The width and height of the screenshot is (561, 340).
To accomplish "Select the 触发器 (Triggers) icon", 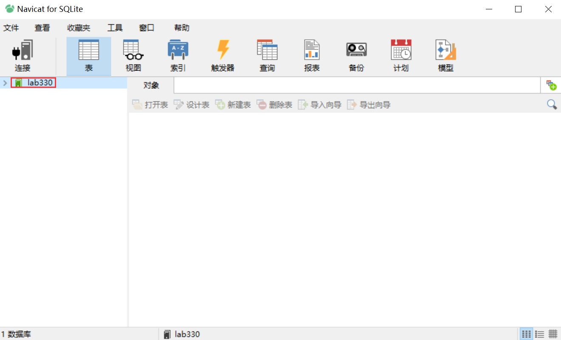I will (x=222, y=55).
